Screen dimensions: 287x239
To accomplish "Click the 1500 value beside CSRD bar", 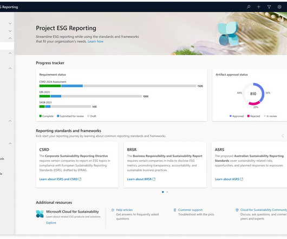I will tap(200, 86).
